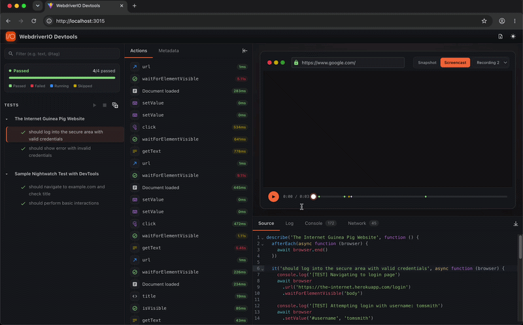
Task: Fold code at line 2 chevron
Action: pos(263,245)
